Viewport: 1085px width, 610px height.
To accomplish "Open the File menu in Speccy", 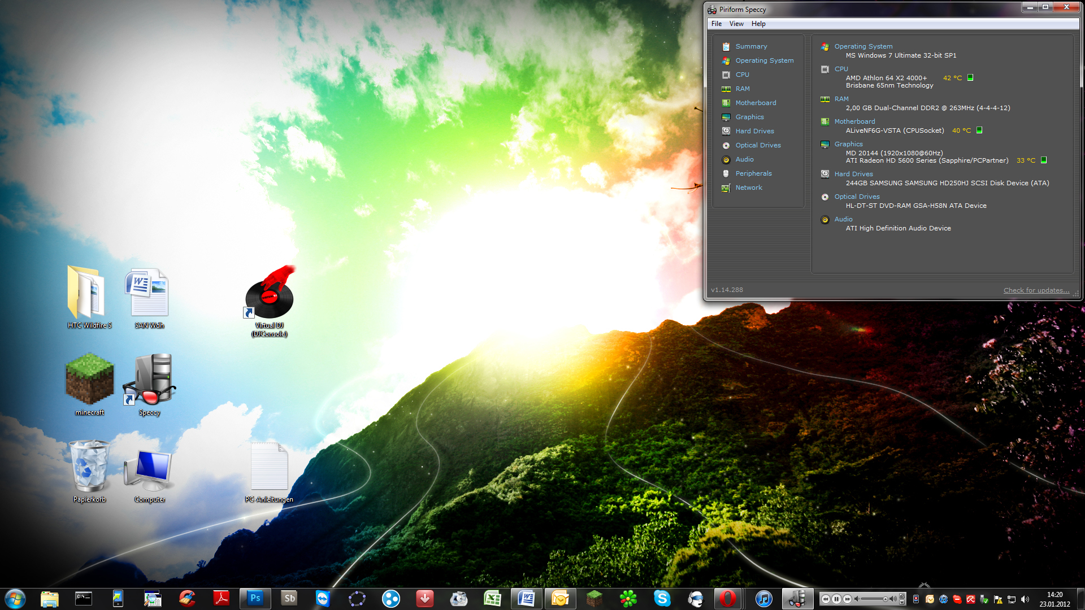I will [x=716, y=24].
